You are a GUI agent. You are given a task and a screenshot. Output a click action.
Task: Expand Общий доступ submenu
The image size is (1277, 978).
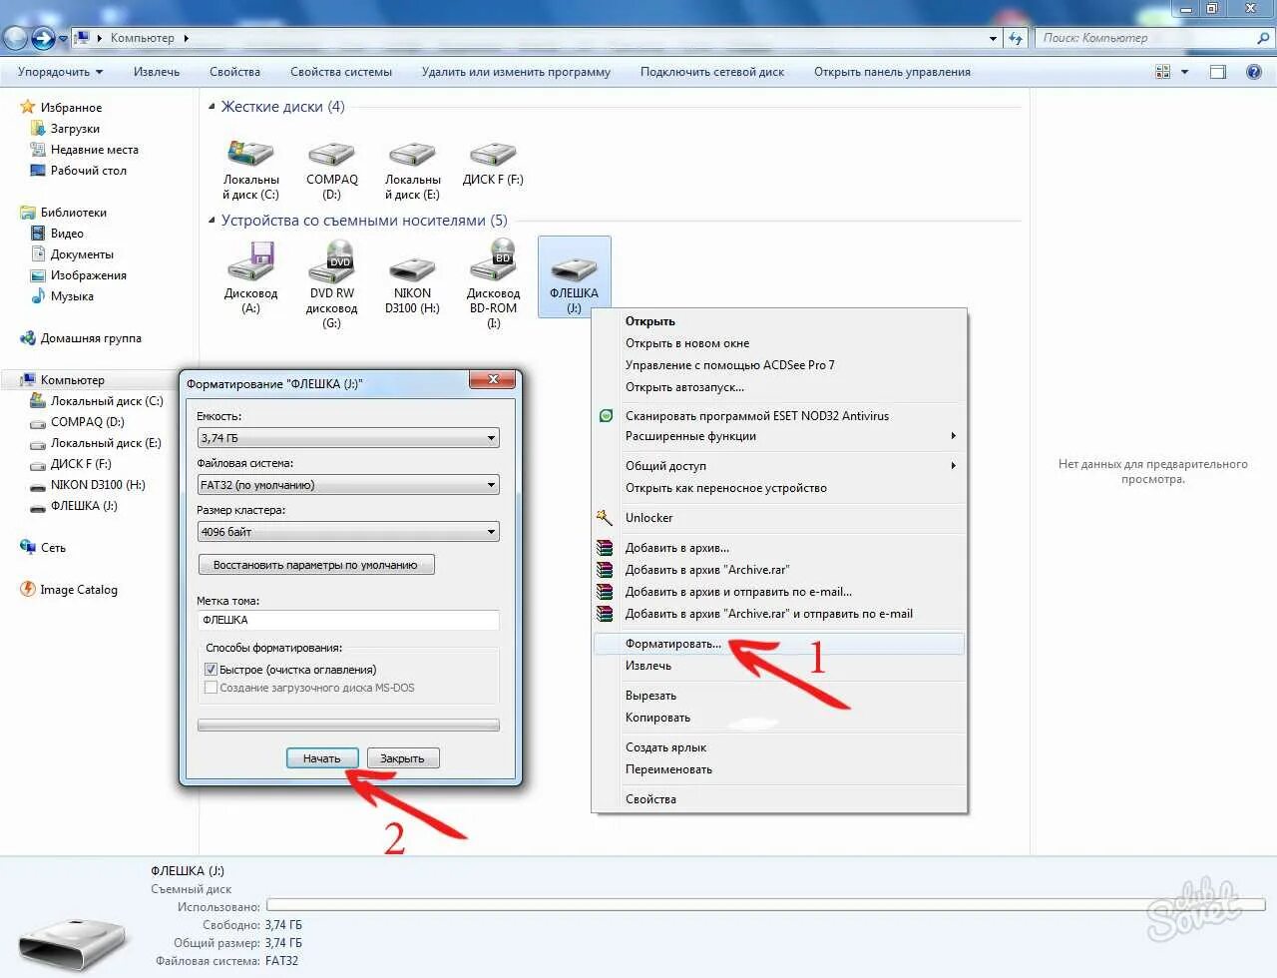pos(779,466)
